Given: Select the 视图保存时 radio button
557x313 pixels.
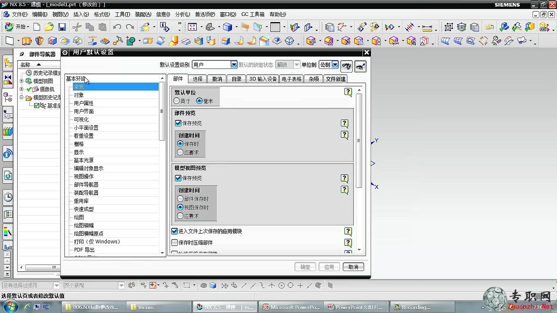Looking at the screenshot, I should coord(180,207).
